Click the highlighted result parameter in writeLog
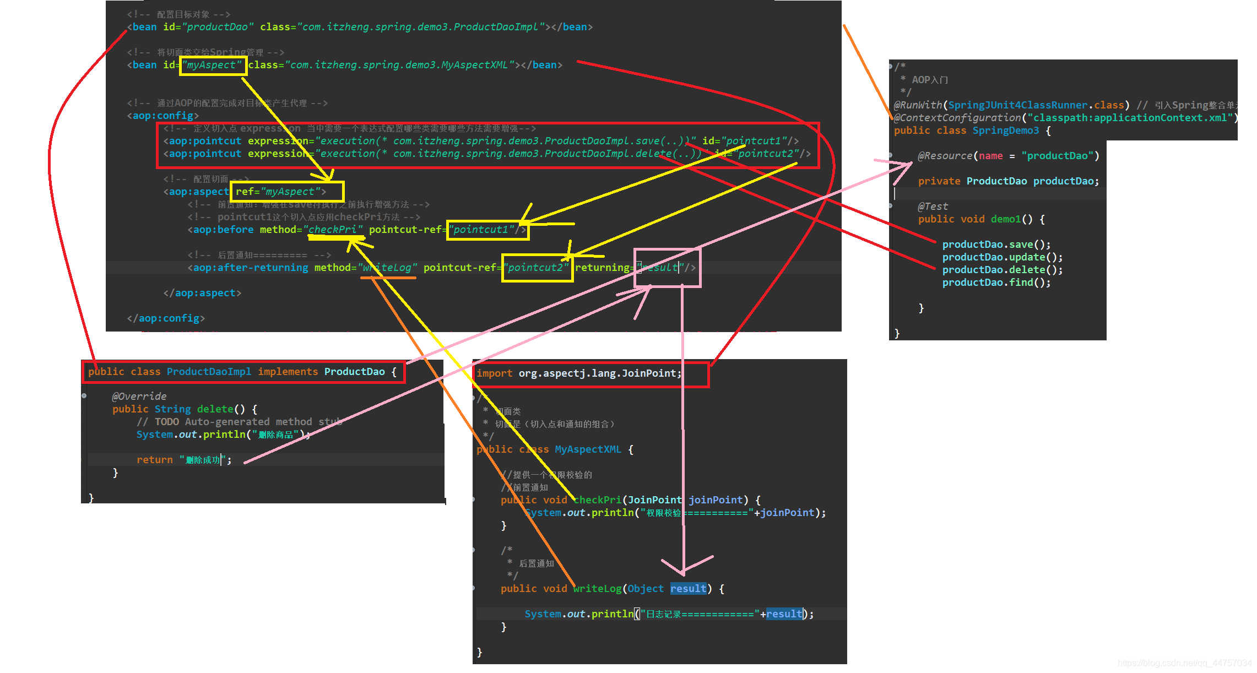This screenshot has width=1257, height=673. pyautogui.click(x=688, y=589)
